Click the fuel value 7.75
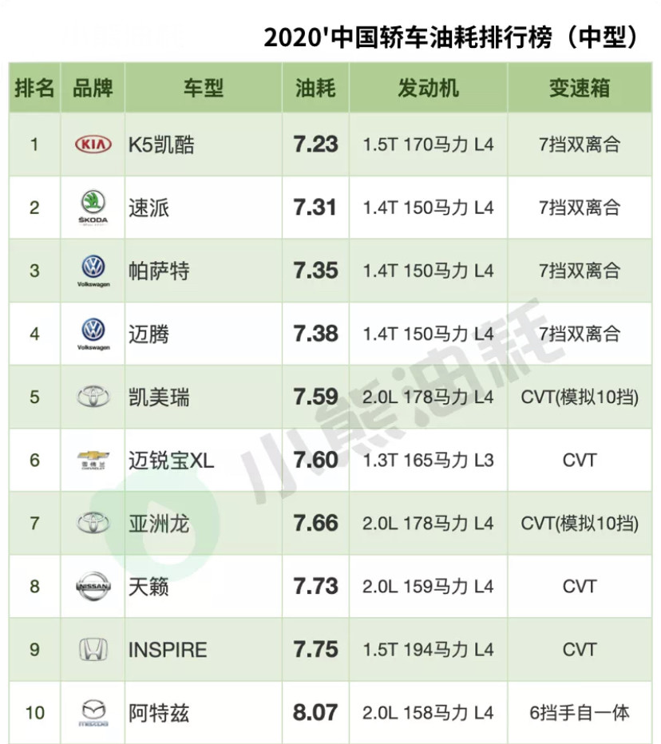 (x=315, y=649)
